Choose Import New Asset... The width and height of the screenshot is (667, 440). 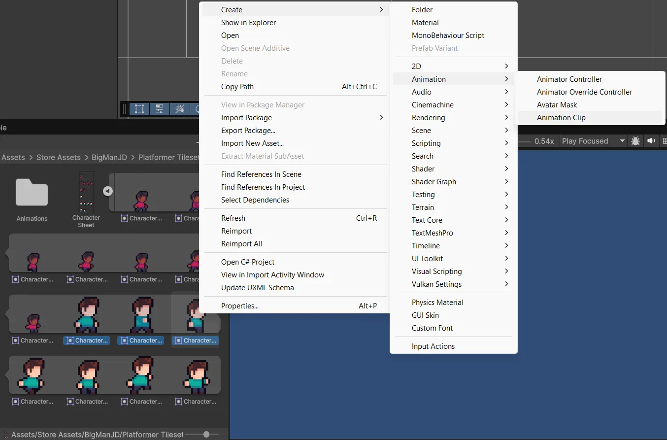(x=296, y=143)
